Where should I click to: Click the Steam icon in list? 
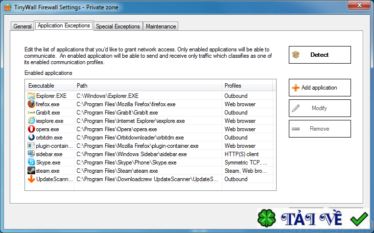[31, 170]
